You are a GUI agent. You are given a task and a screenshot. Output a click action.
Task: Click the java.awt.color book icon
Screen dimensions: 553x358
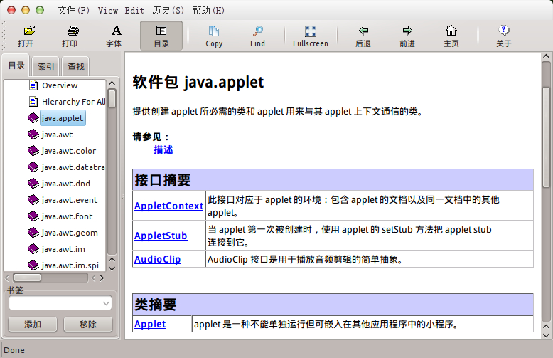tap(33, 151)
